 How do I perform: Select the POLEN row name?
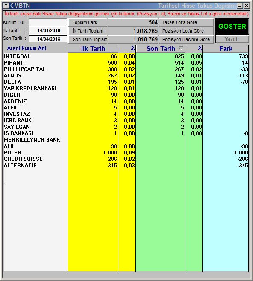coord(13,153)
